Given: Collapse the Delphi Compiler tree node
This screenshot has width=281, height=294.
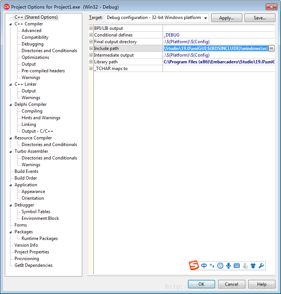Looking at the screenshot, I should point(10,105).
